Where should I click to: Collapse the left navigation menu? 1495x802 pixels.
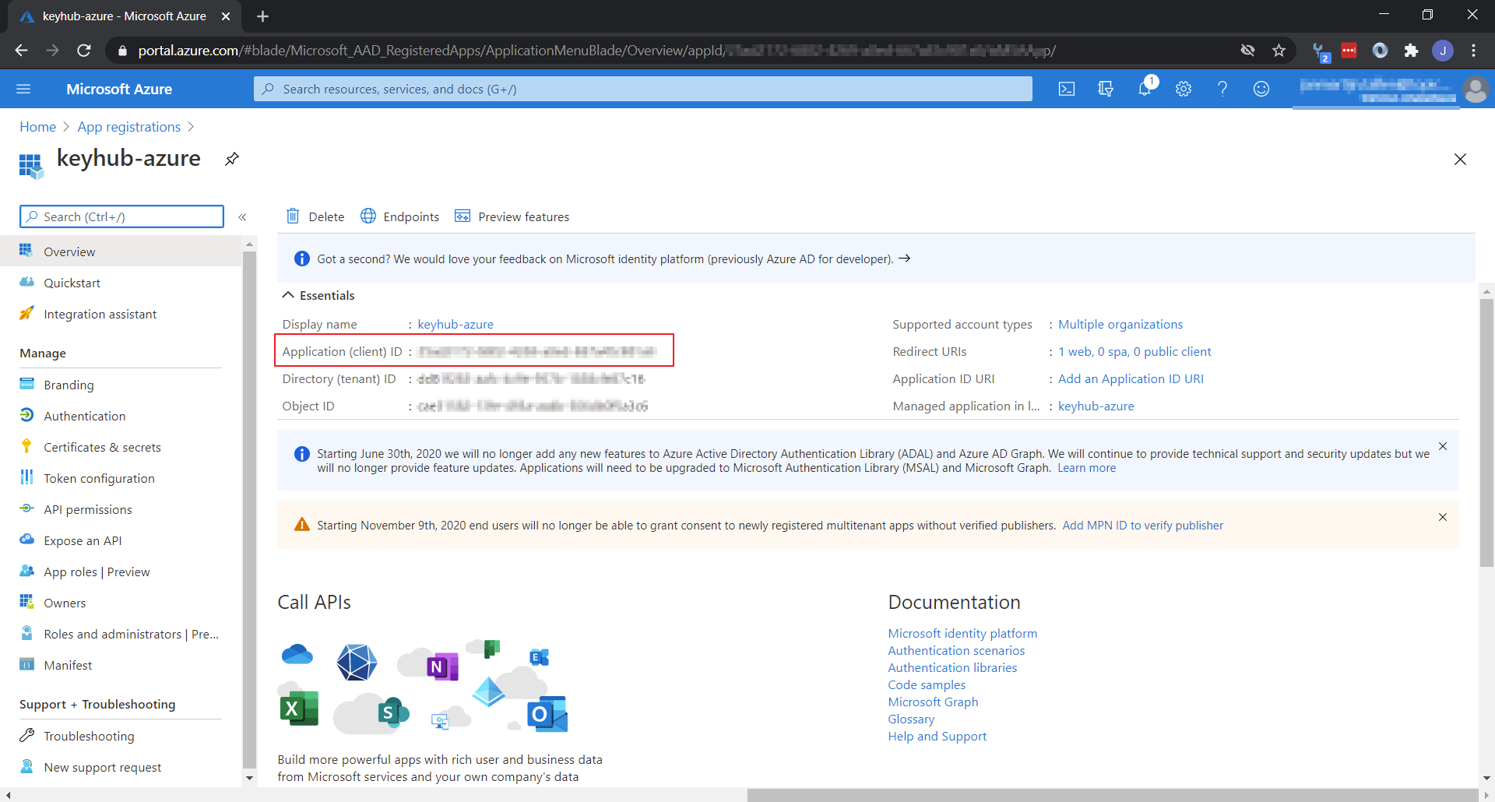click(x=242, y=217)
